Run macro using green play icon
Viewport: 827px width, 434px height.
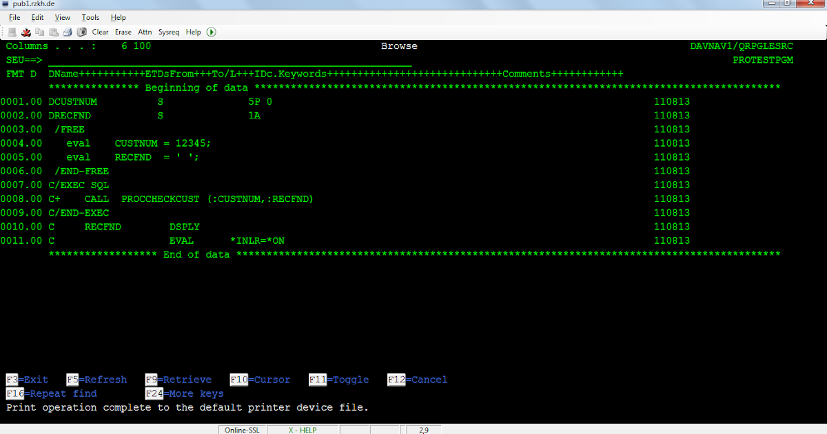[x=211, y=32]
